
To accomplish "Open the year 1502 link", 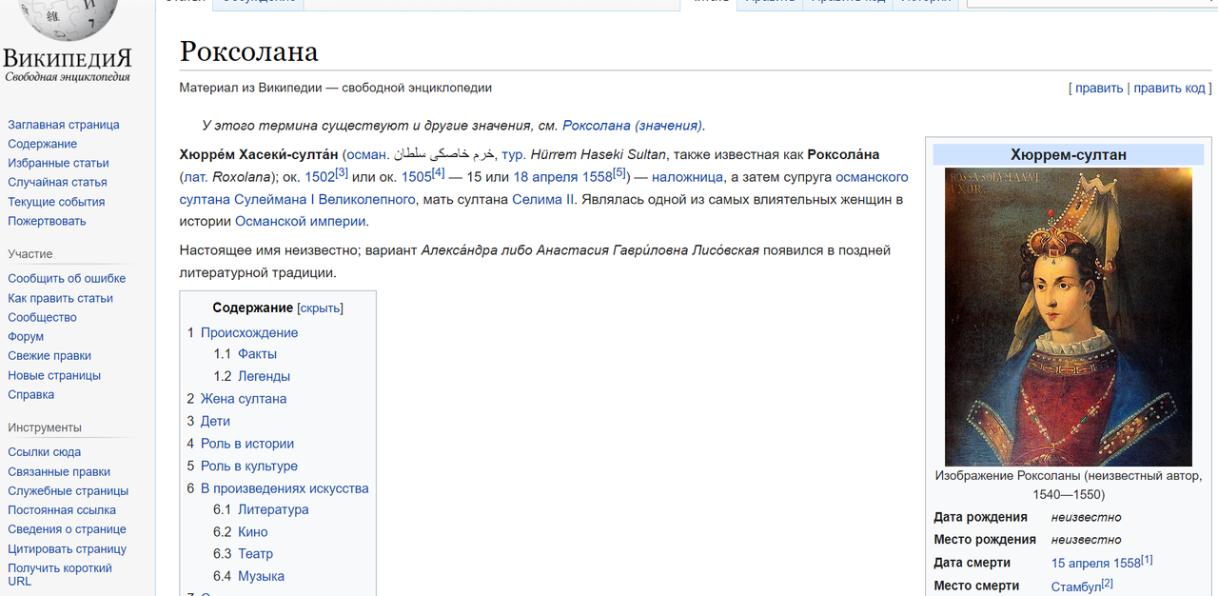I will click(320, 177).
